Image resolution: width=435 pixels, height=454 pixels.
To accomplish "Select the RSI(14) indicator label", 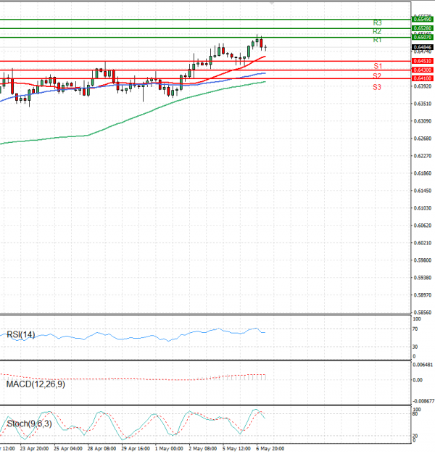I will [x=20, y=335].
